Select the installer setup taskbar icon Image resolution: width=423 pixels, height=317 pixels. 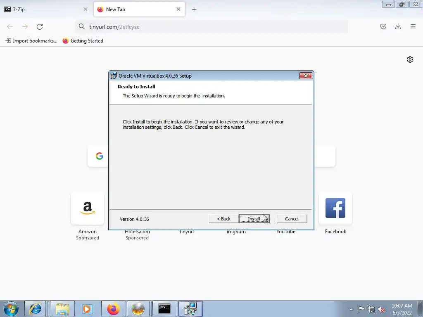(190, 309)
